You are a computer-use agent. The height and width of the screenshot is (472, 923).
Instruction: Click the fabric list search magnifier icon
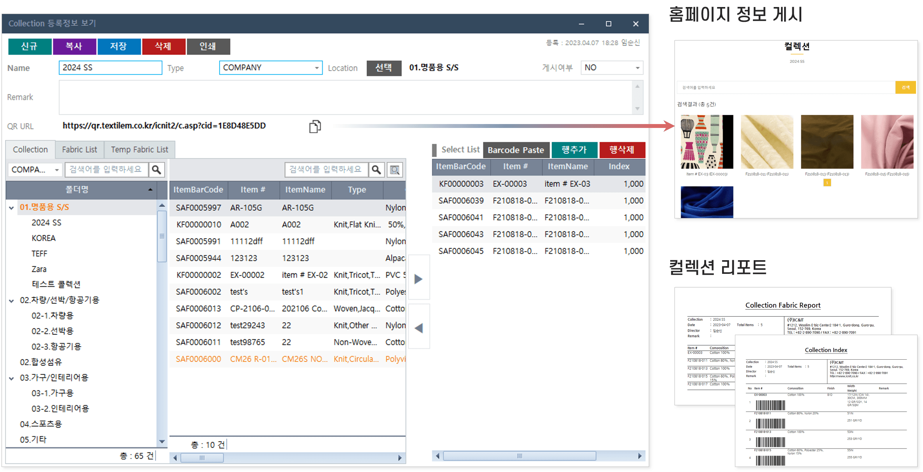[x=376, y=170]
